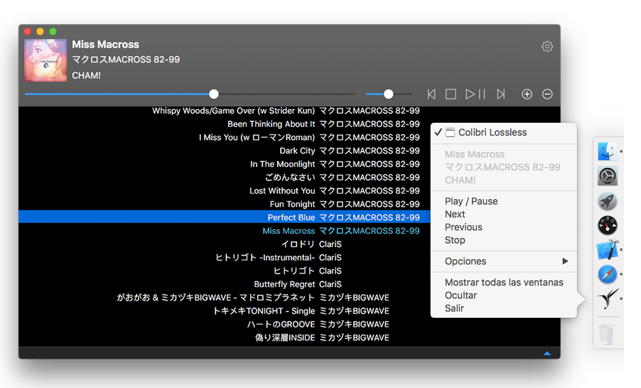Select the checked Colibri Lossless window entry
641x388 pixels.
pos(503,132)
